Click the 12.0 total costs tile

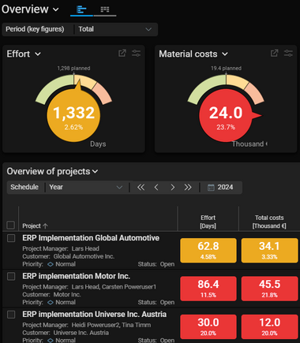[x=269, y=326]
